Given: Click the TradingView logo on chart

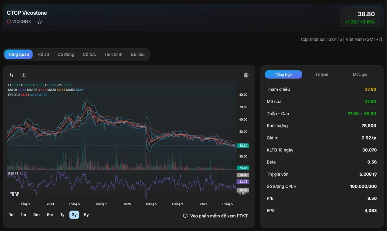Looking at the screenshot, I should point(15,194).
